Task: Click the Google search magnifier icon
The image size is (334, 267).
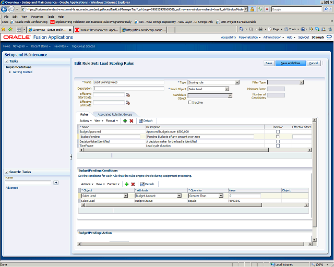Action: tap(326, 9)
